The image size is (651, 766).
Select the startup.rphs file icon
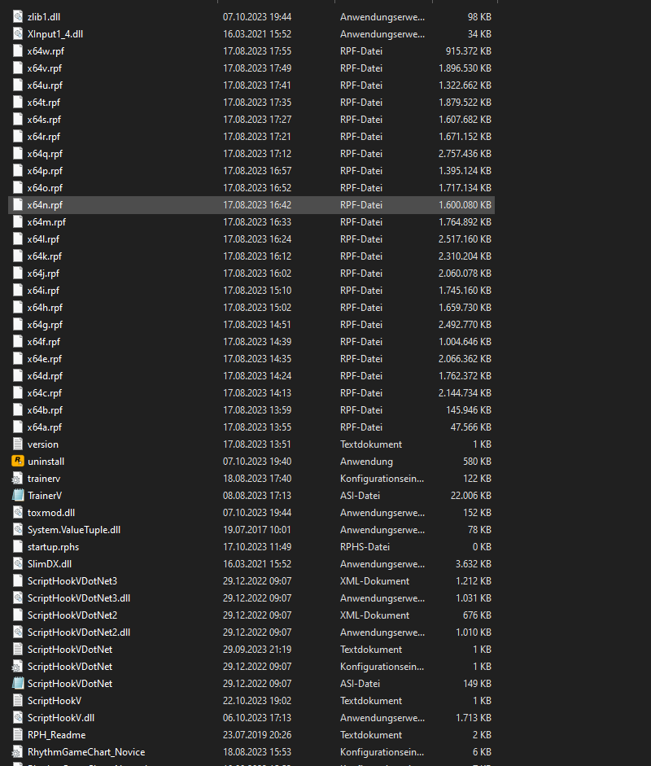(18, 547)
